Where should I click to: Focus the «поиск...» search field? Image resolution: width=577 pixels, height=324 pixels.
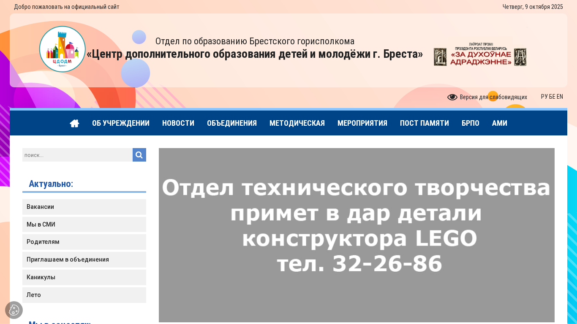pos(78,155)
